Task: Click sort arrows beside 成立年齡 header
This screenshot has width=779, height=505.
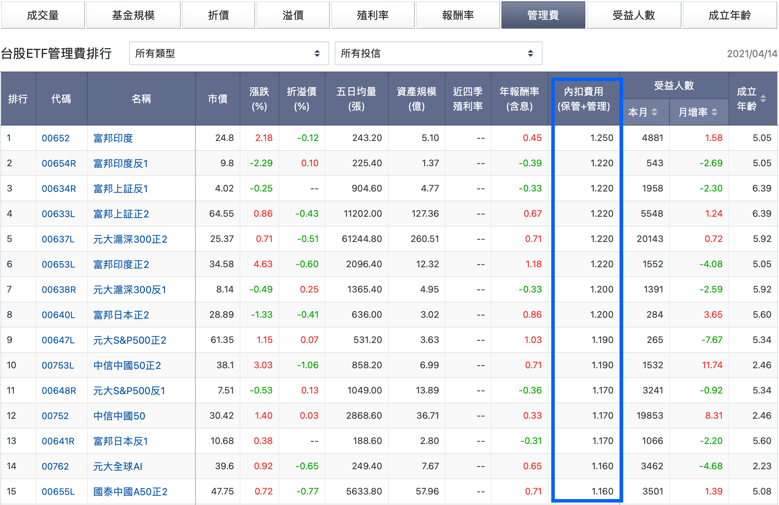Action: click(763, 99)
